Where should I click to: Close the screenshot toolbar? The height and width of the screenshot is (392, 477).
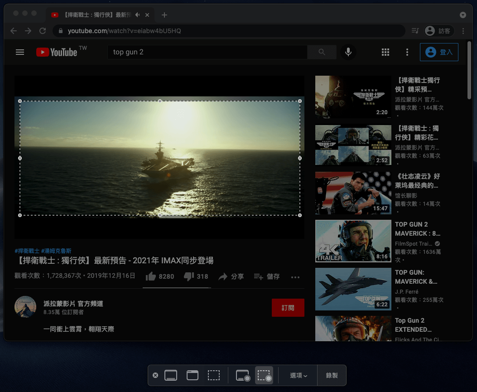[155, 375]
